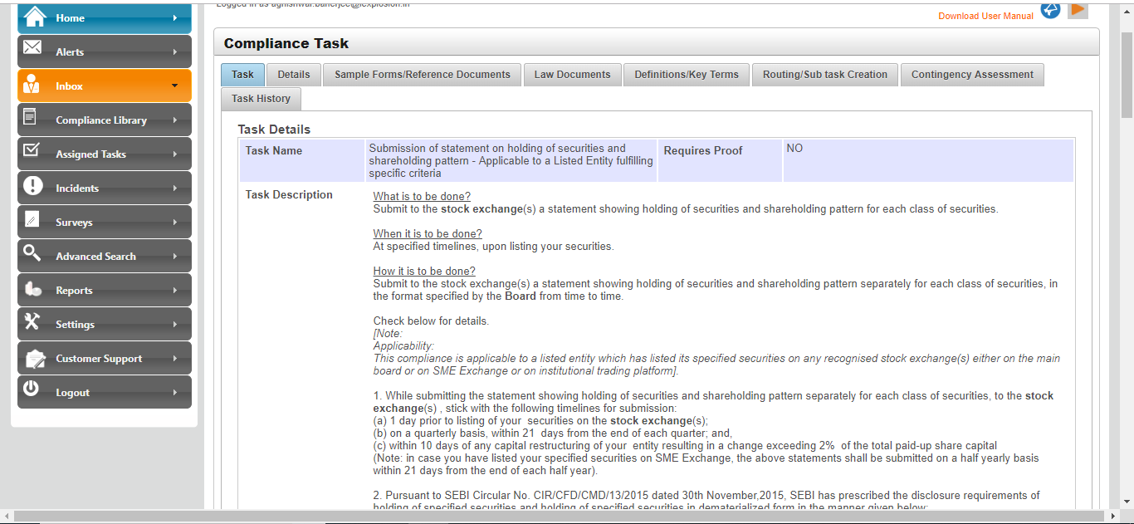Viewport: 1134px width, 524px height.
Task: Click the Logout menu item
Action: click(x=104, y=392)
